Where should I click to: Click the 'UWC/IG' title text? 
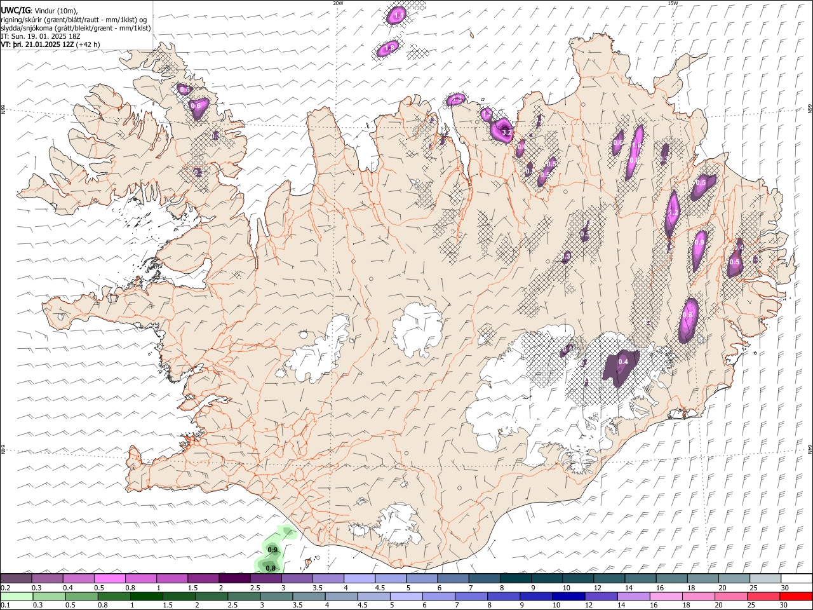pos(15,10)
